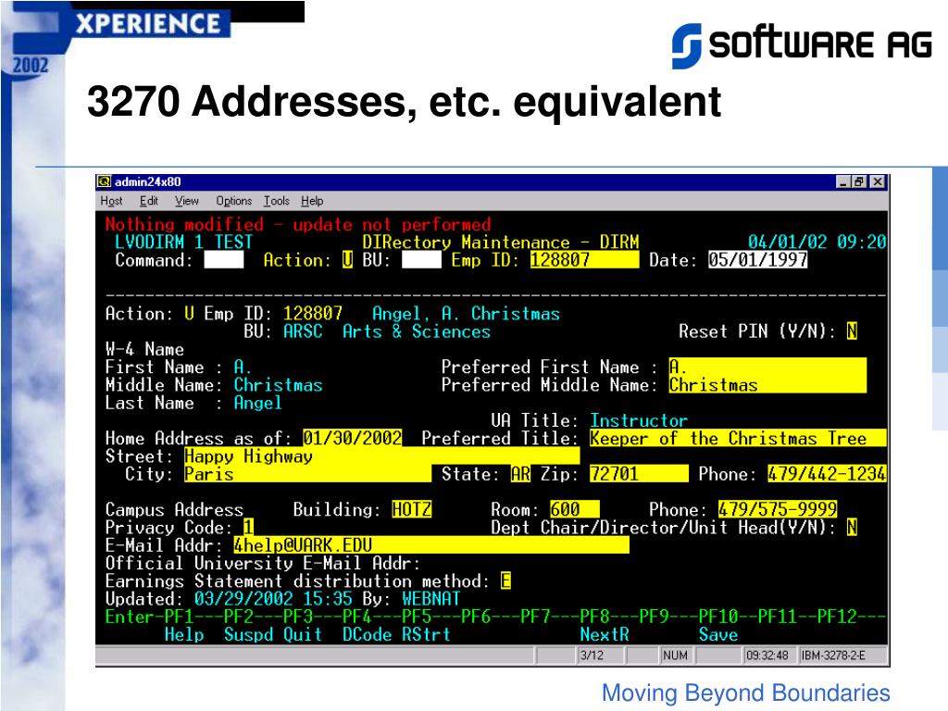This screenshot has height=711, width=948.
Task: Click the 'LVODIRM 1 TEST' text
Action: pyautogui.click(x=184, y=242)
